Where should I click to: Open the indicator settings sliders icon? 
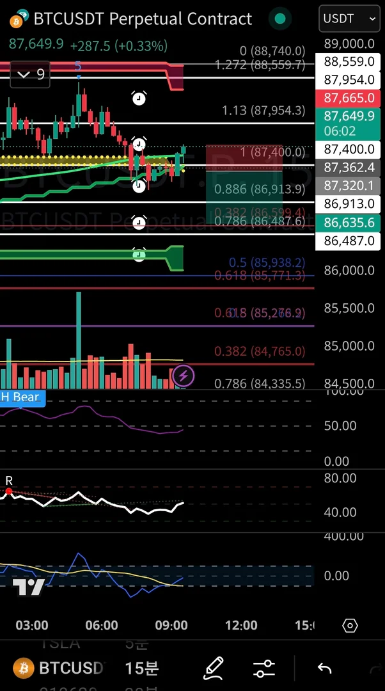pyautogui.click(x=264, y=669)
